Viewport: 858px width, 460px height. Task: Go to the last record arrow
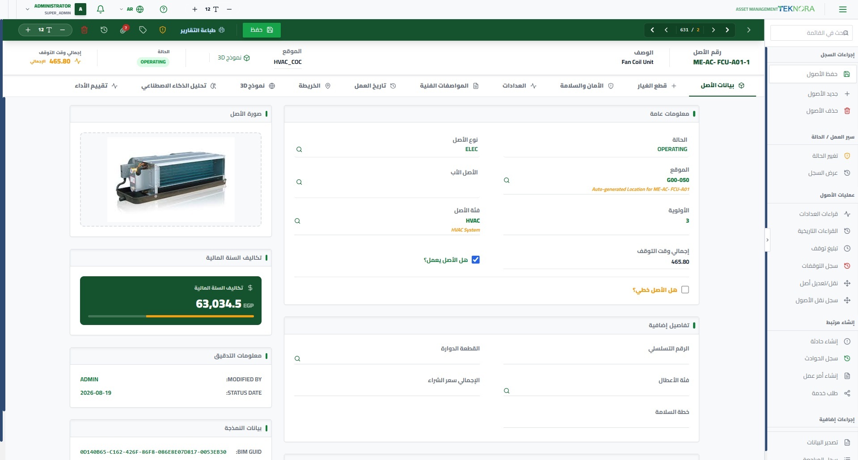tap(652, 30)
